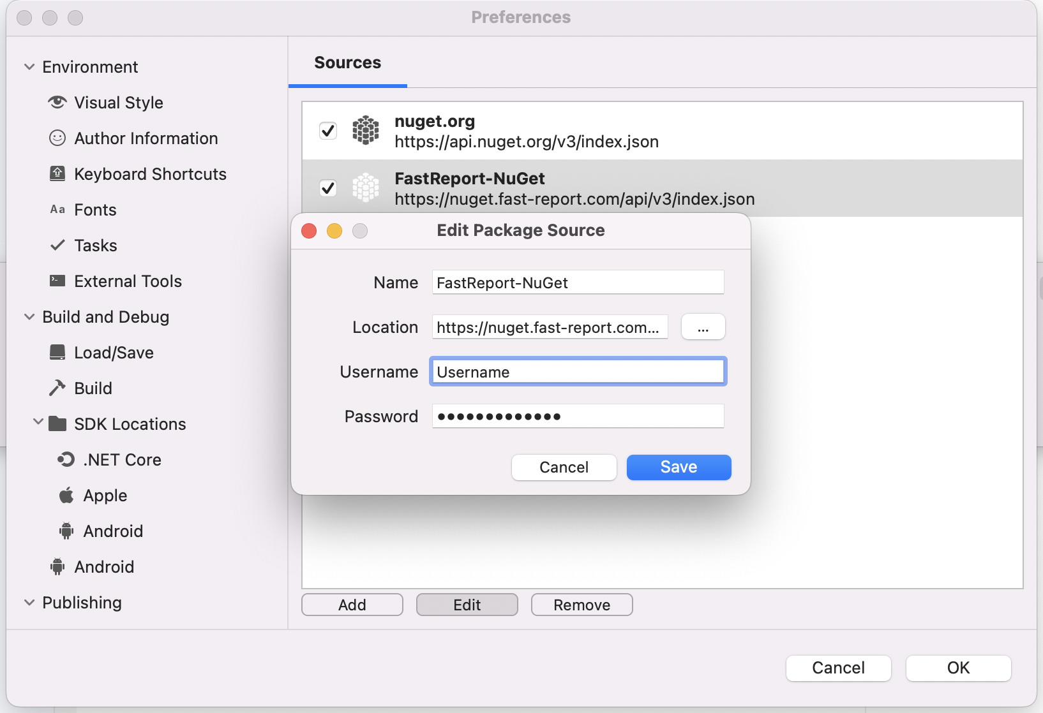Click the External Tools terminal icon
This screenshot has width=1043, height=713.
(x=57, y=281)
